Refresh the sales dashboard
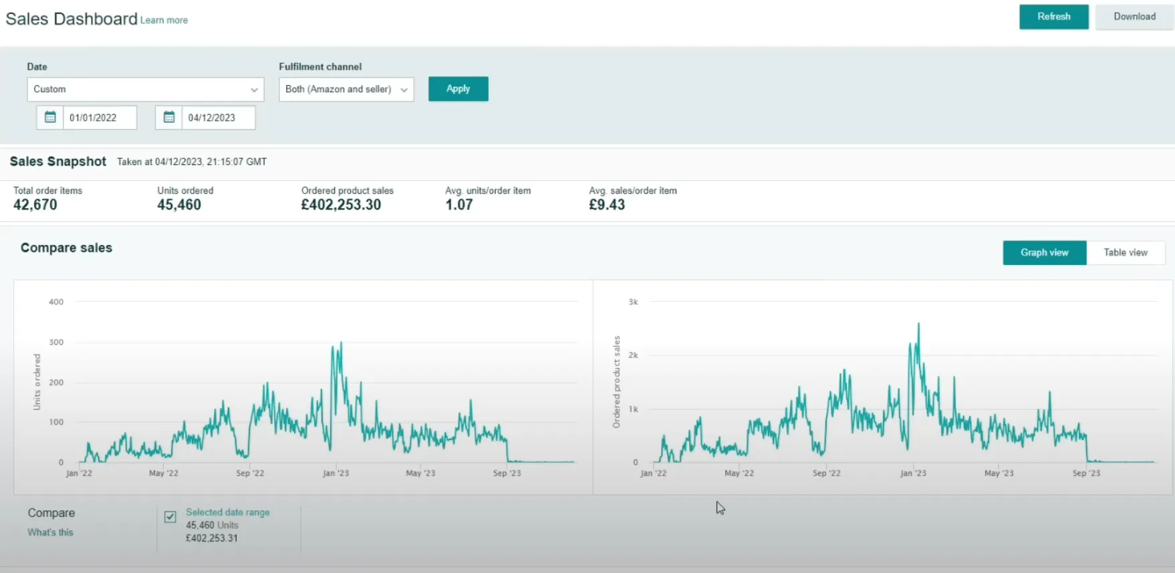 [x=1053, y=17]
